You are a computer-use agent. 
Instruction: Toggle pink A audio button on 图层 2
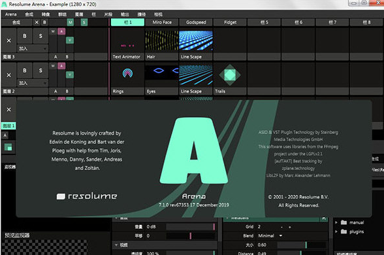(x=61, y=66)
